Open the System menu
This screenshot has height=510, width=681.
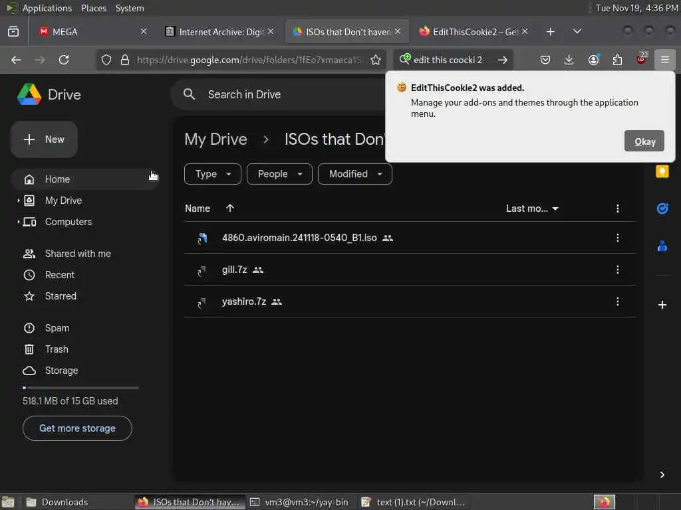(x=130, y=8)
